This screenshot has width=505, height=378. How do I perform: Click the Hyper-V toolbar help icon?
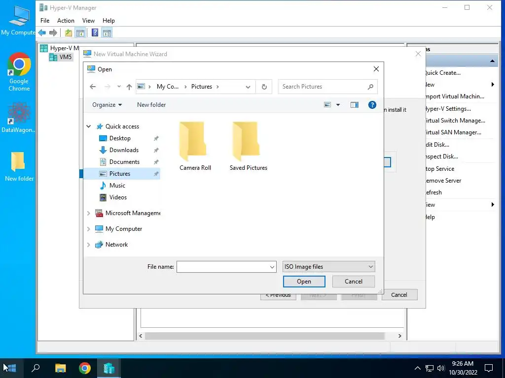coord(95,32)
